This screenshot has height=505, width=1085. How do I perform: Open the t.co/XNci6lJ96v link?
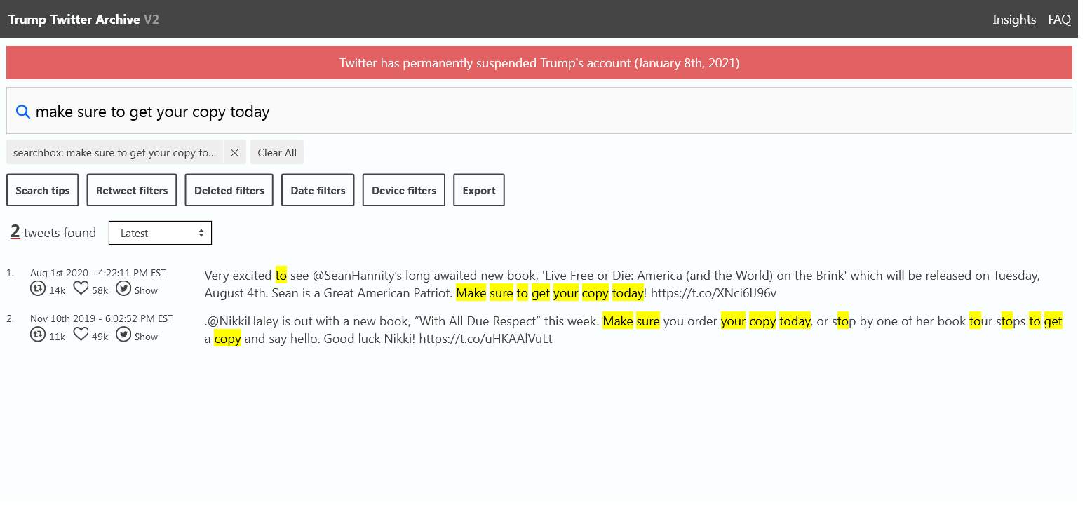coord(713,293)
